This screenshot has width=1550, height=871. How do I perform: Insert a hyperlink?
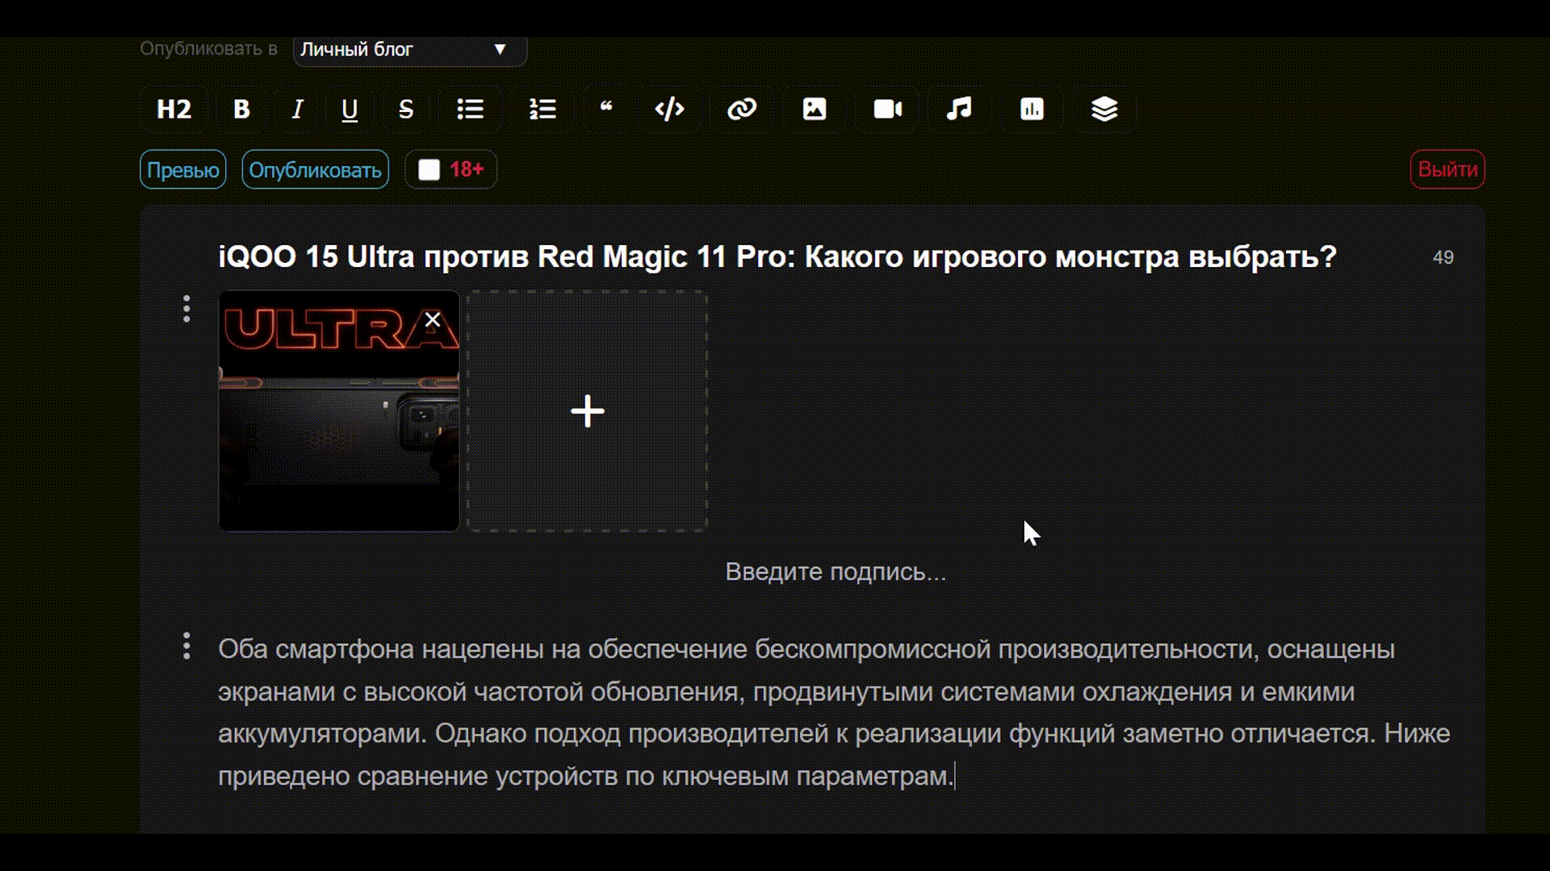pos(741,109)
